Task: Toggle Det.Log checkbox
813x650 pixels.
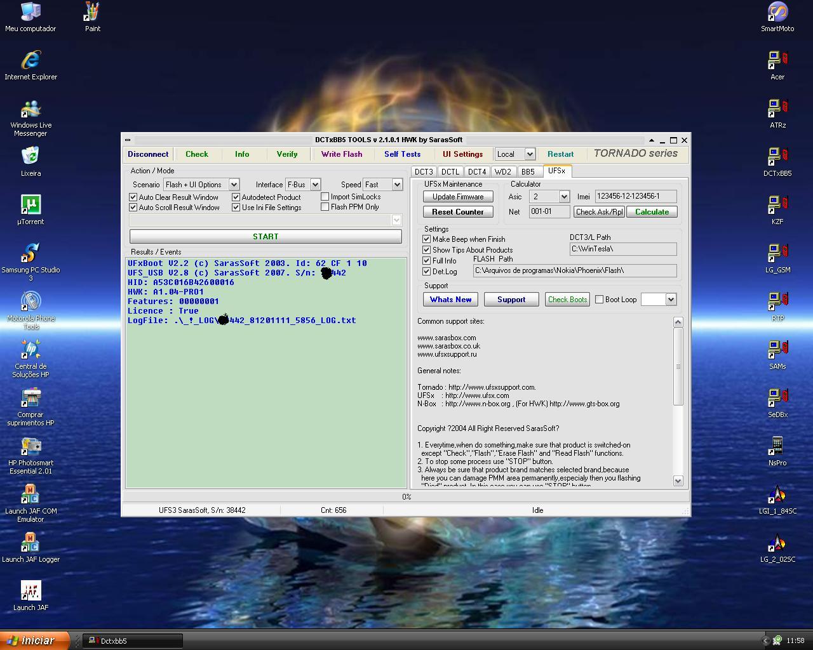Action: tap(427, 272)
